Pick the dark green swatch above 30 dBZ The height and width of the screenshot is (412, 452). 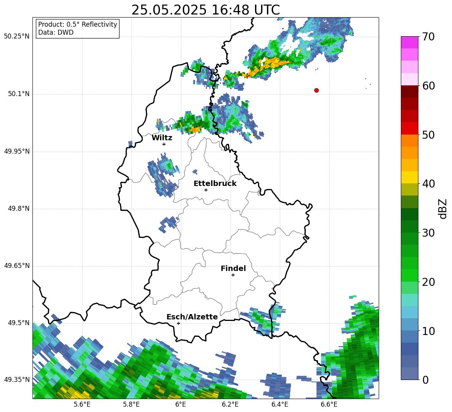tap(409, 226)
